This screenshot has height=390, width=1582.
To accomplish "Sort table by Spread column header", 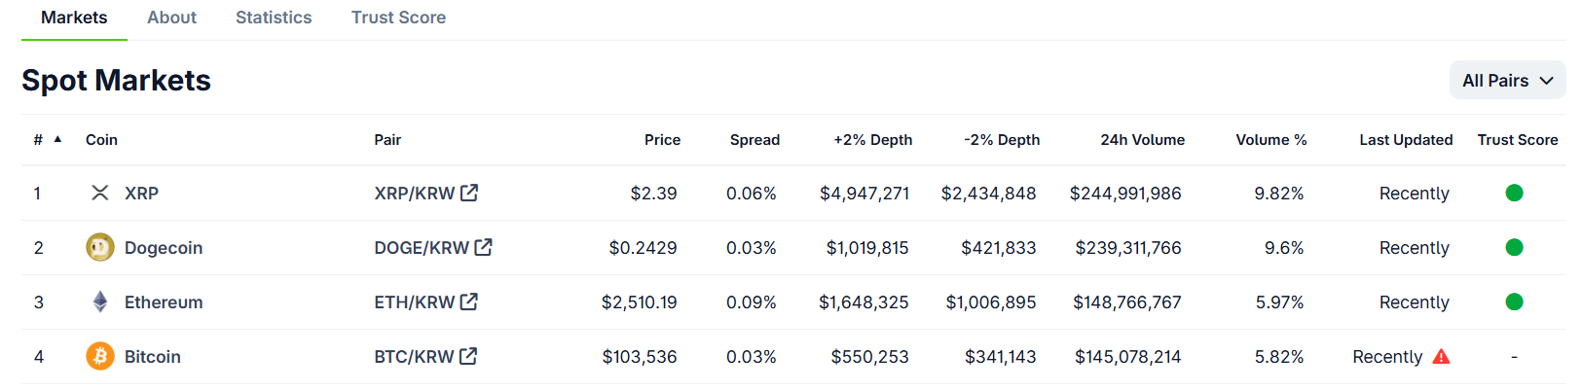I will pos(754,140).
